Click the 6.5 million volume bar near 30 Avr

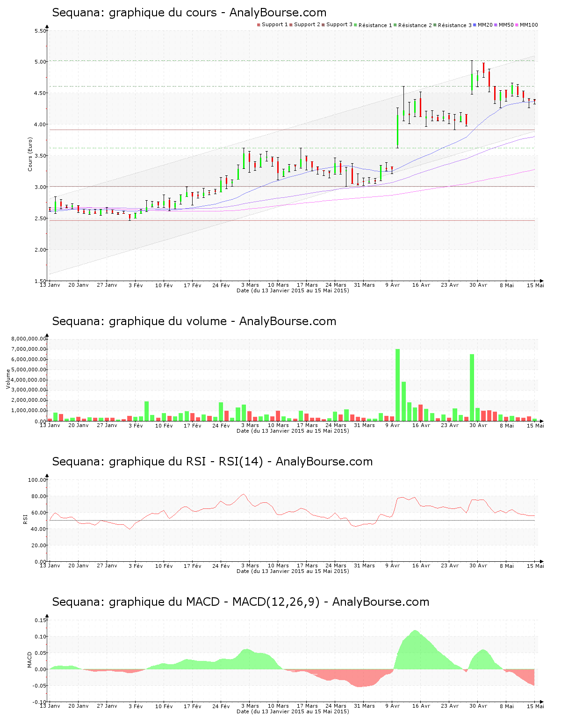click(x=472, y=388)
